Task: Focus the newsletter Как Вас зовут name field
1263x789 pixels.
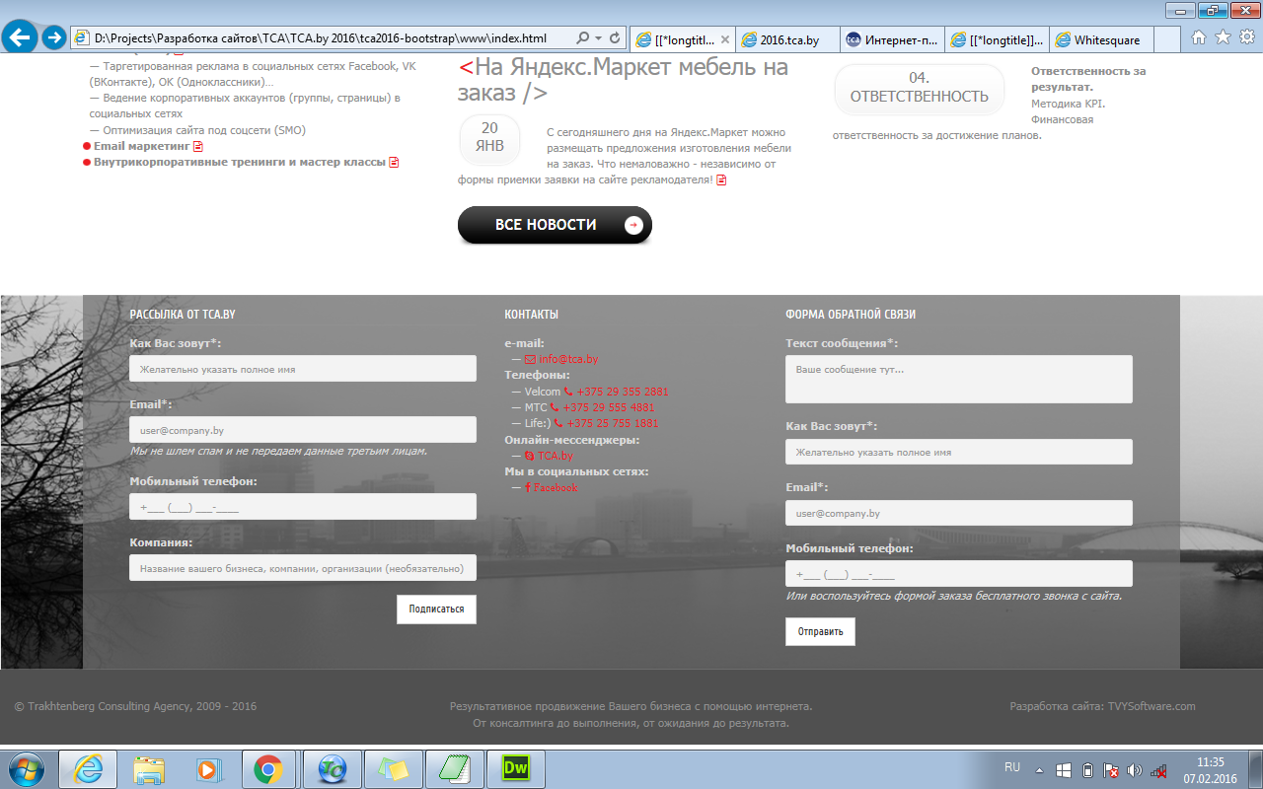Action: click(303, 369)
